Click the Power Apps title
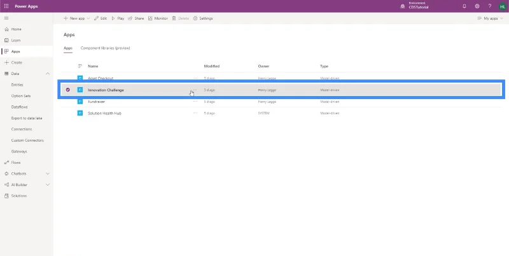This screenshot has height=256, width=509. pyautogui.click(x=26, y=6)
